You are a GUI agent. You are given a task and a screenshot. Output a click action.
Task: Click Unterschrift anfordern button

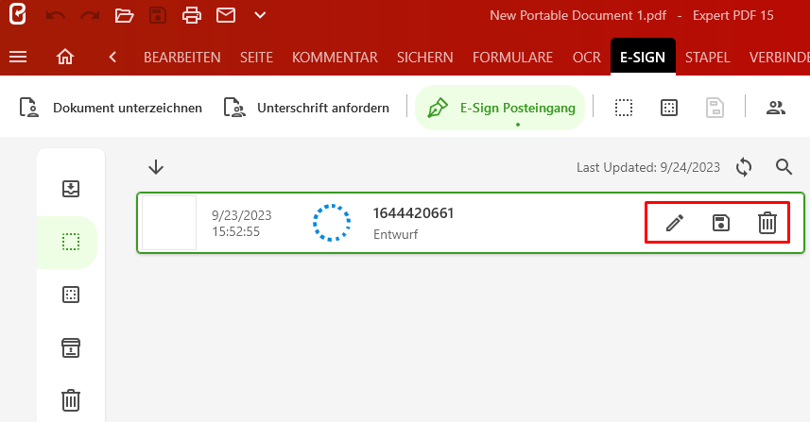tap(306, 108)
